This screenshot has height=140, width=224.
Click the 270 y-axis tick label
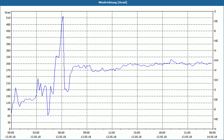8,70
